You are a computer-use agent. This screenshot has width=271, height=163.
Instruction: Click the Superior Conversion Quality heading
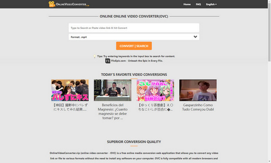coord(134,142)
